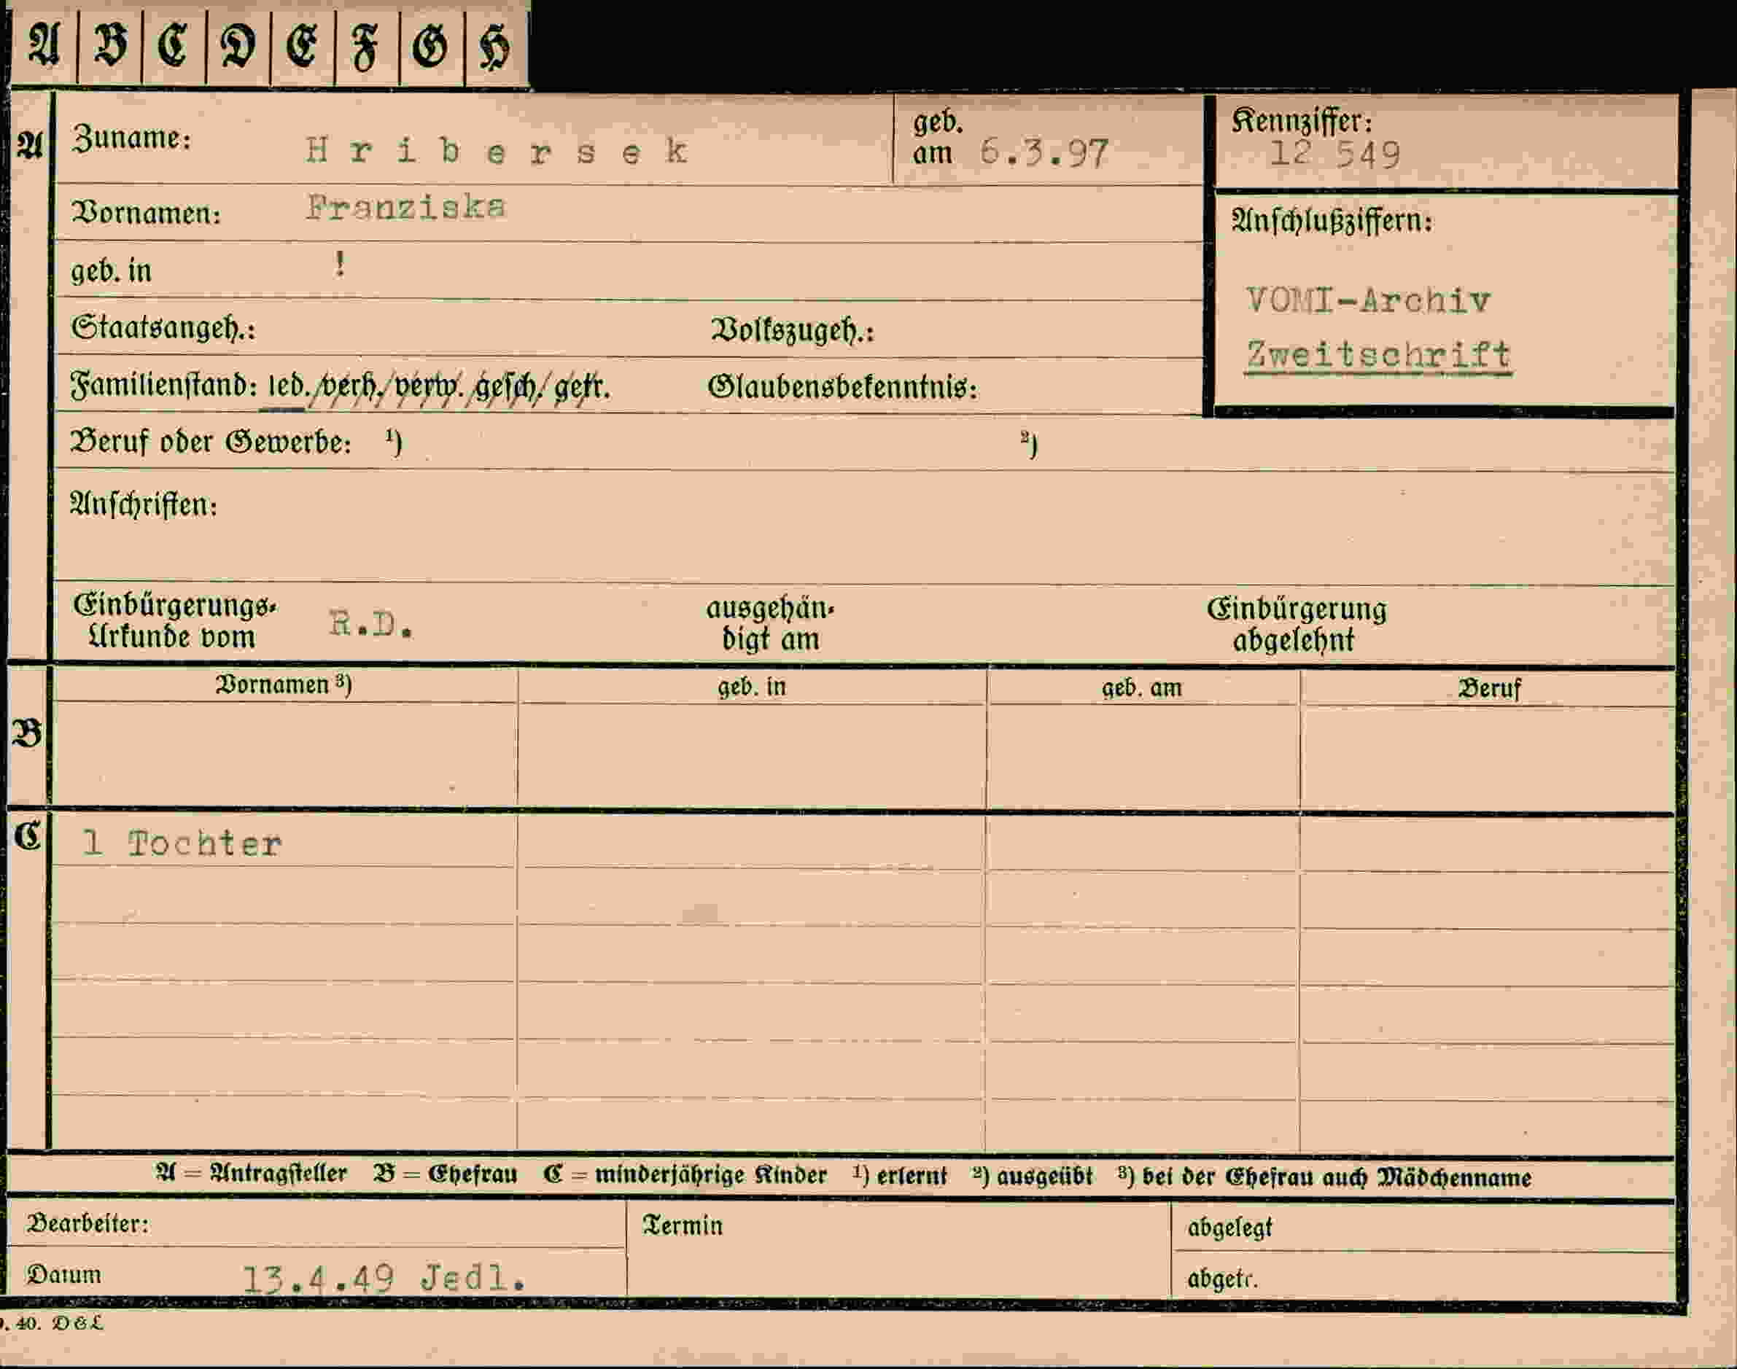Click the 'B = Ehefrau' legend
1737x1369 pixels.
[x=446, y=1174]
